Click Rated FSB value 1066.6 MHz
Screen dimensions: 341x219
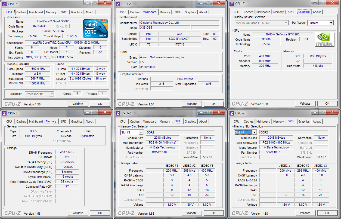point(38,84)
